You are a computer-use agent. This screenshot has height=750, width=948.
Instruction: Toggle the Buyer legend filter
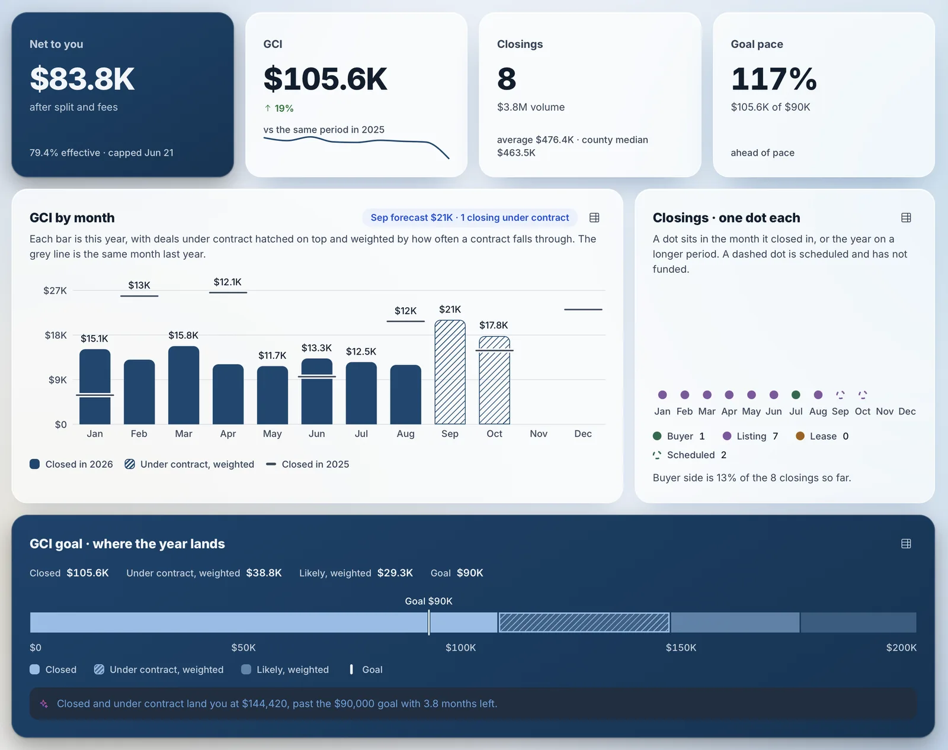click(679, 436)
